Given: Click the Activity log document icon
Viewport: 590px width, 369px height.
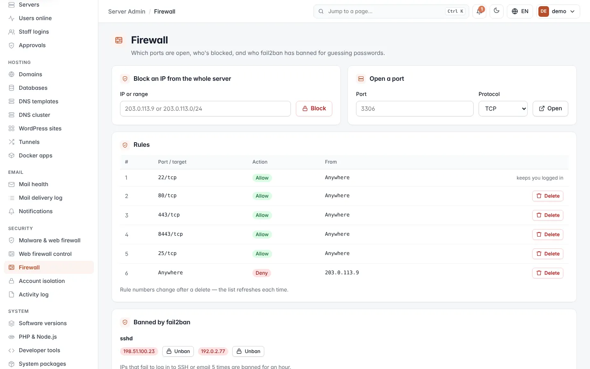Looking at the screenshot, I should (11, 294).
